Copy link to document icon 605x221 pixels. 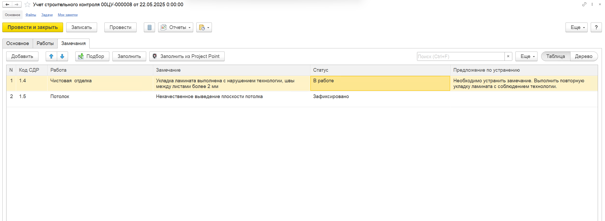584,4
